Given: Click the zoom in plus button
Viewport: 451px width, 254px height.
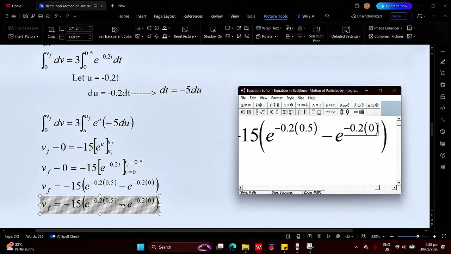Looking at the screenshot, I should (x=434, y=236).
